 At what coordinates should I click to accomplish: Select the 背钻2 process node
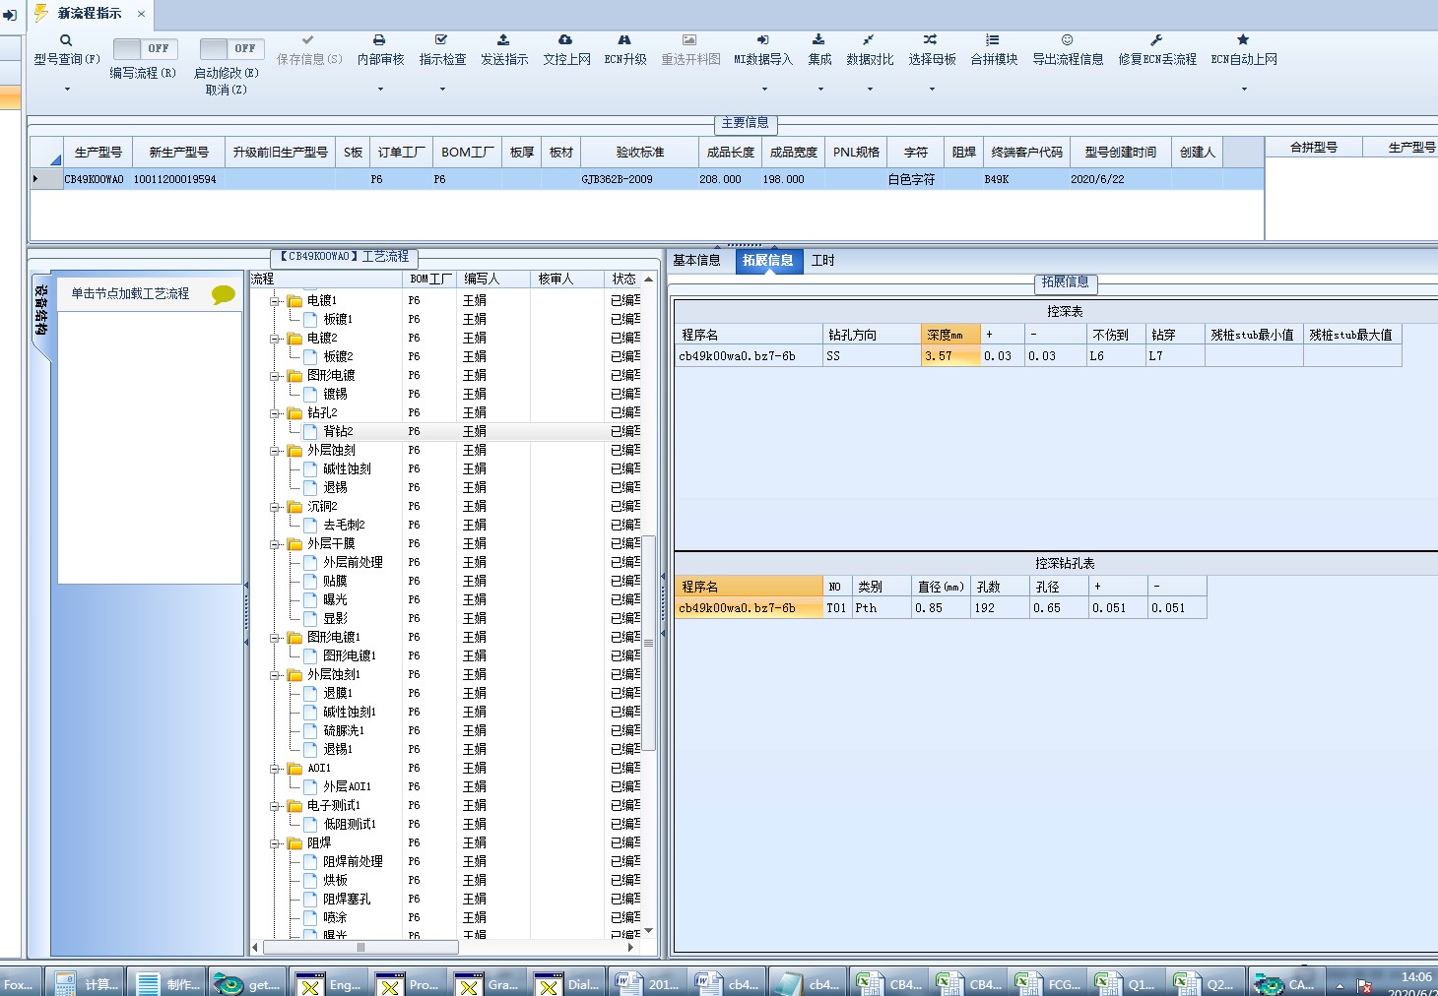coord(338,432)
